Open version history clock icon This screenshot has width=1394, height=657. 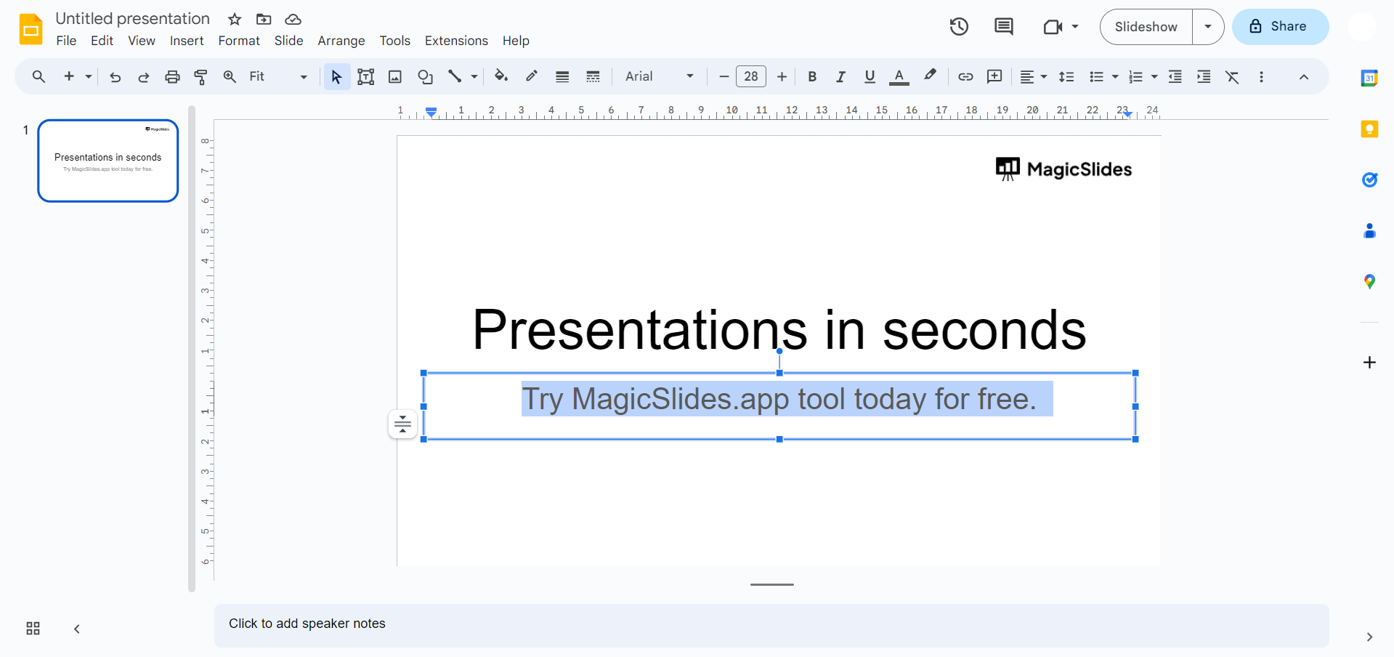tap(959, 27)
